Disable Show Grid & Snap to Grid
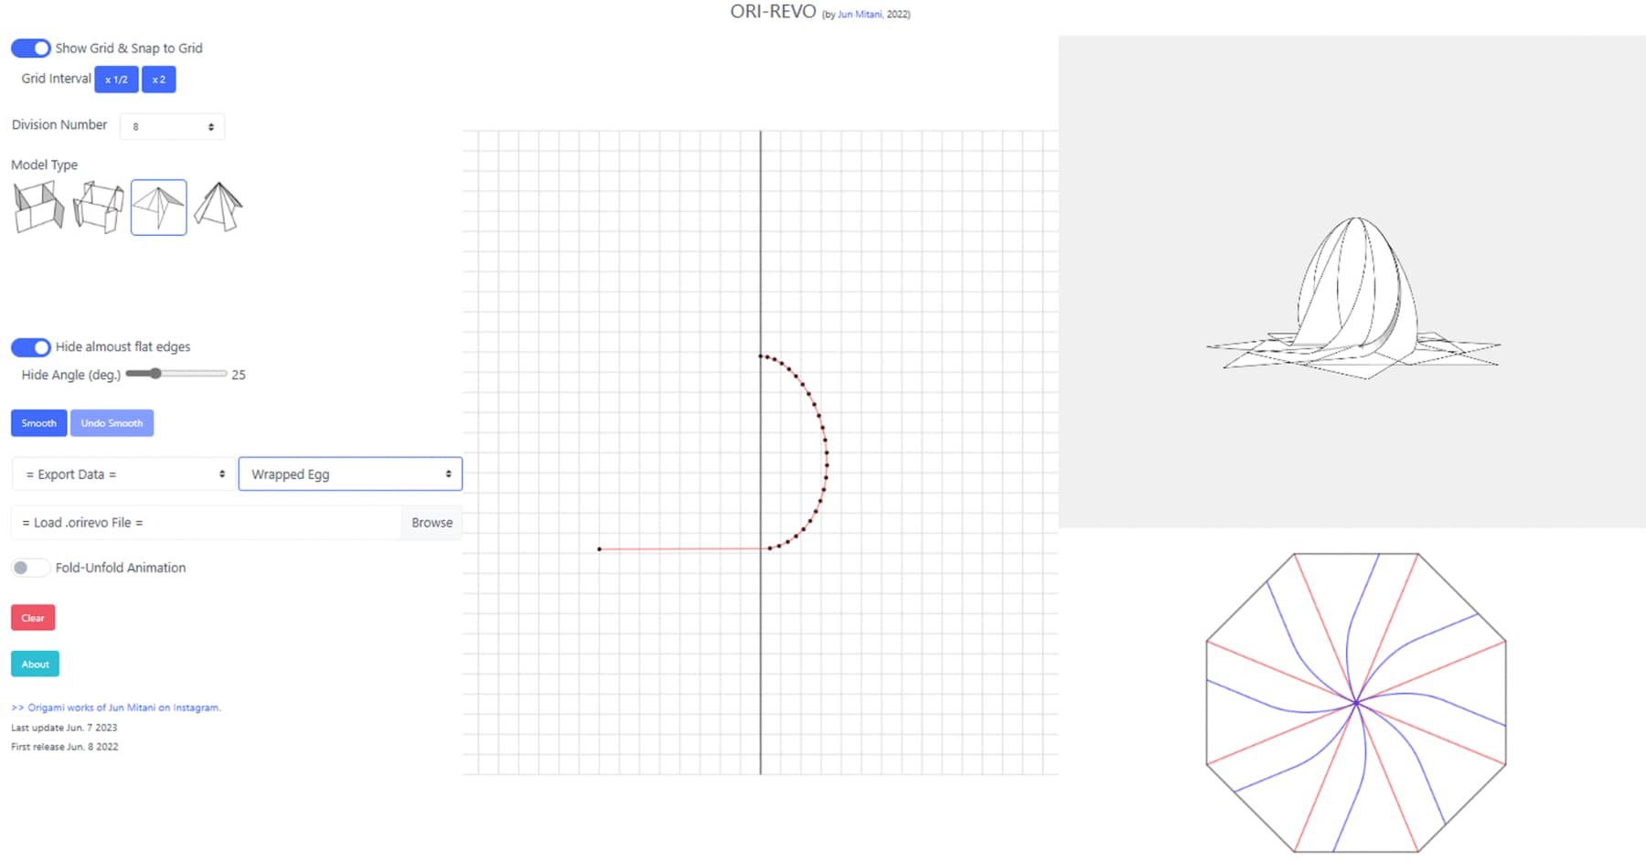Screen dimensions: 1646x861 pos(31,48)
